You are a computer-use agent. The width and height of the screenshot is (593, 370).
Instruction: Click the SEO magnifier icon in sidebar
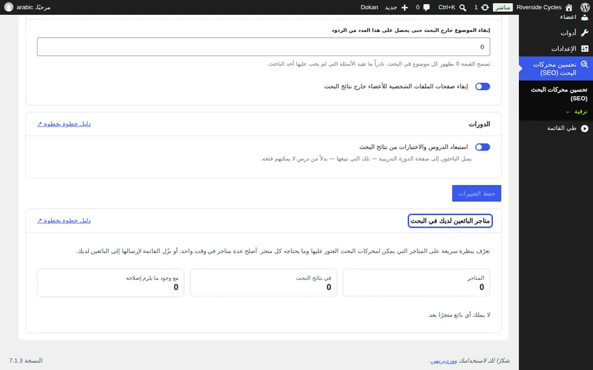point(585,65)
